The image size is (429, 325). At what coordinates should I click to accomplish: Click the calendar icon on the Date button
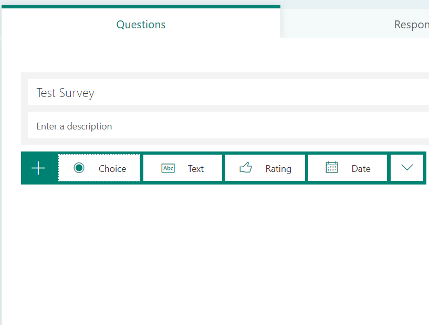[332, 168]
